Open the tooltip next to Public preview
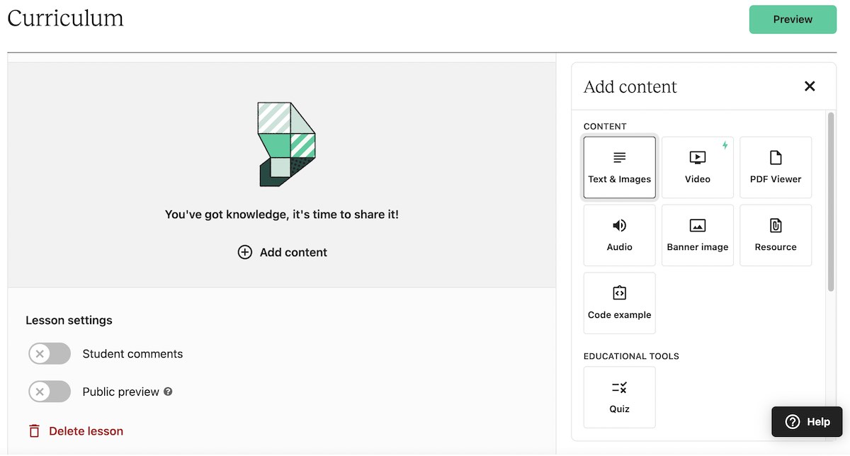This screenshot has height=456, width=850. pyautogui.click(x=168, y=392)
